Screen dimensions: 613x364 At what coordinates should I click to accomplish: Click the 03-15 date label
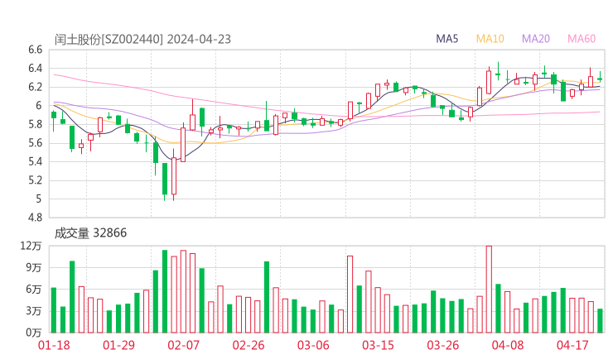pyautogui.click(x=378, y=345)
